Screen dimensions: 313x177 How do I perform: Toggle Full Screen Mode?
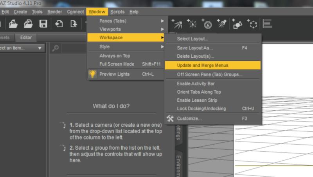(x=126, y=64)
